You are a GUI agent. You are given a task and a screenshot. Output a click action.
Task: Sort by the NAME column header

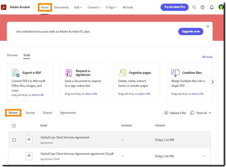[44, 126]
